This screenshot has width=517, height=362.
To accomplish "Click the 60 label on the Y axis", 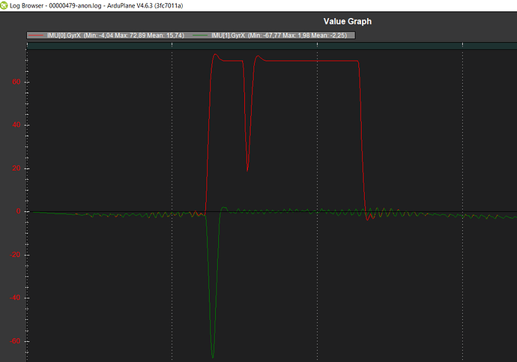I will tap(16, 82).
